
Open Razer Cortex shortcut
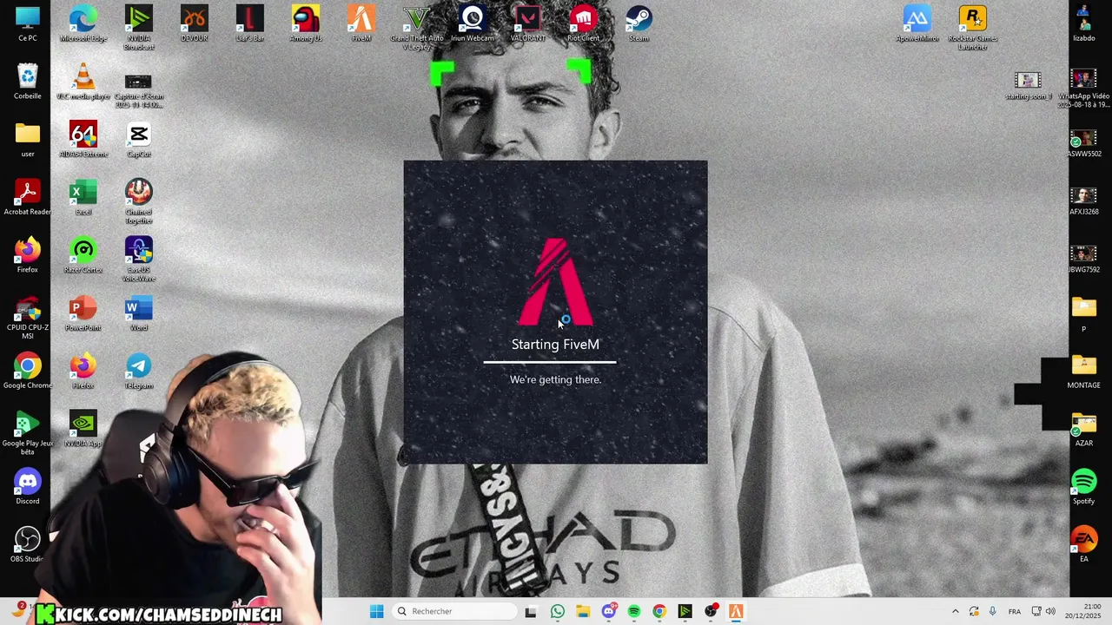pyautogui.click(x=83, y=255)
